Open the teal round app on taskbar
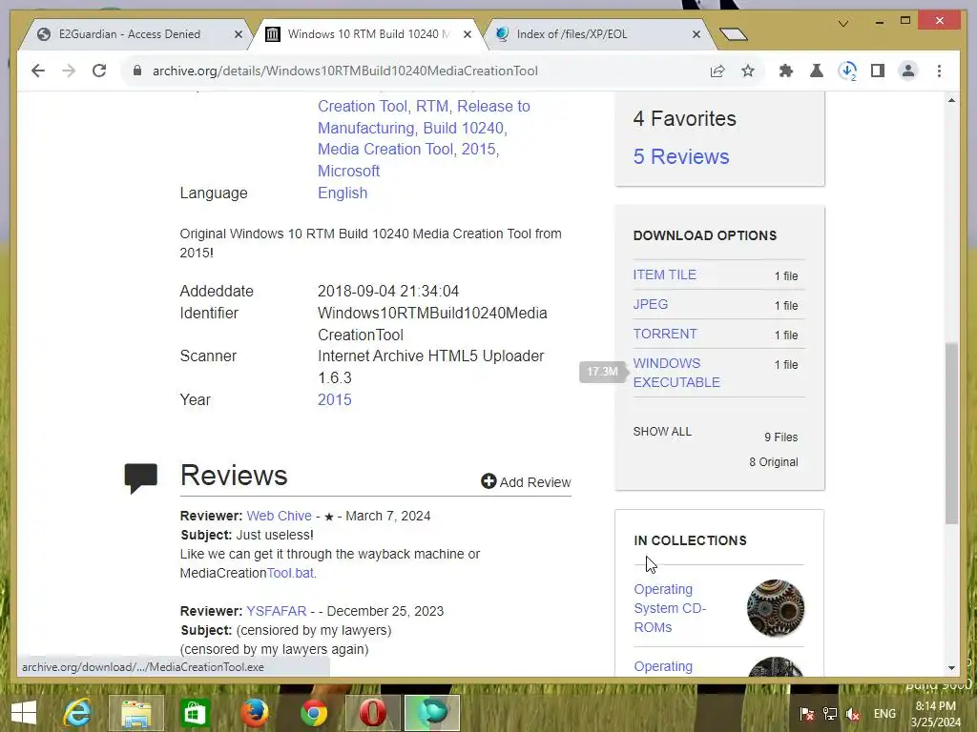The height and width of the screenshot is (732, 977). pos(432,713)
